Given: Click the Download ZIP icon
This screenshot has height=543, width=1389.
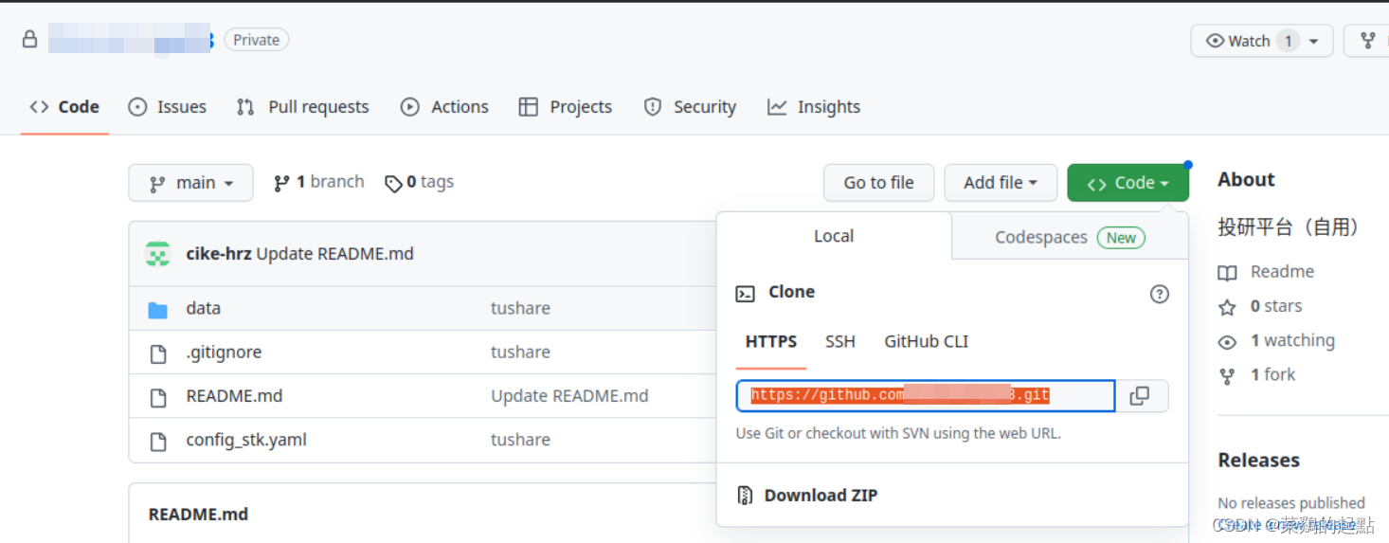Looking at the screenshot, I should coord(746,496).
